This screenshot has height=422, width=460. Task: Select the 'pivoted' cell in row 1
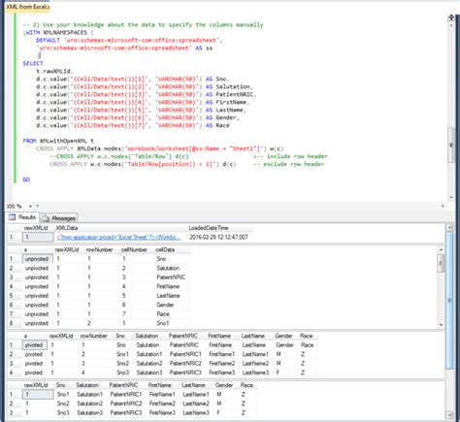[34, 345]
